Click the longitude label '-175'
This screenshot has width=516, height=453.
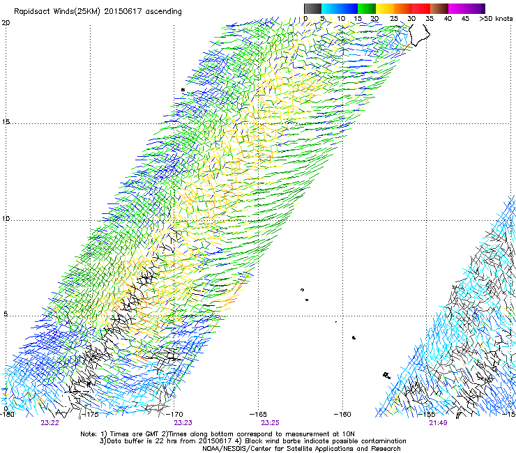[90, 414]
